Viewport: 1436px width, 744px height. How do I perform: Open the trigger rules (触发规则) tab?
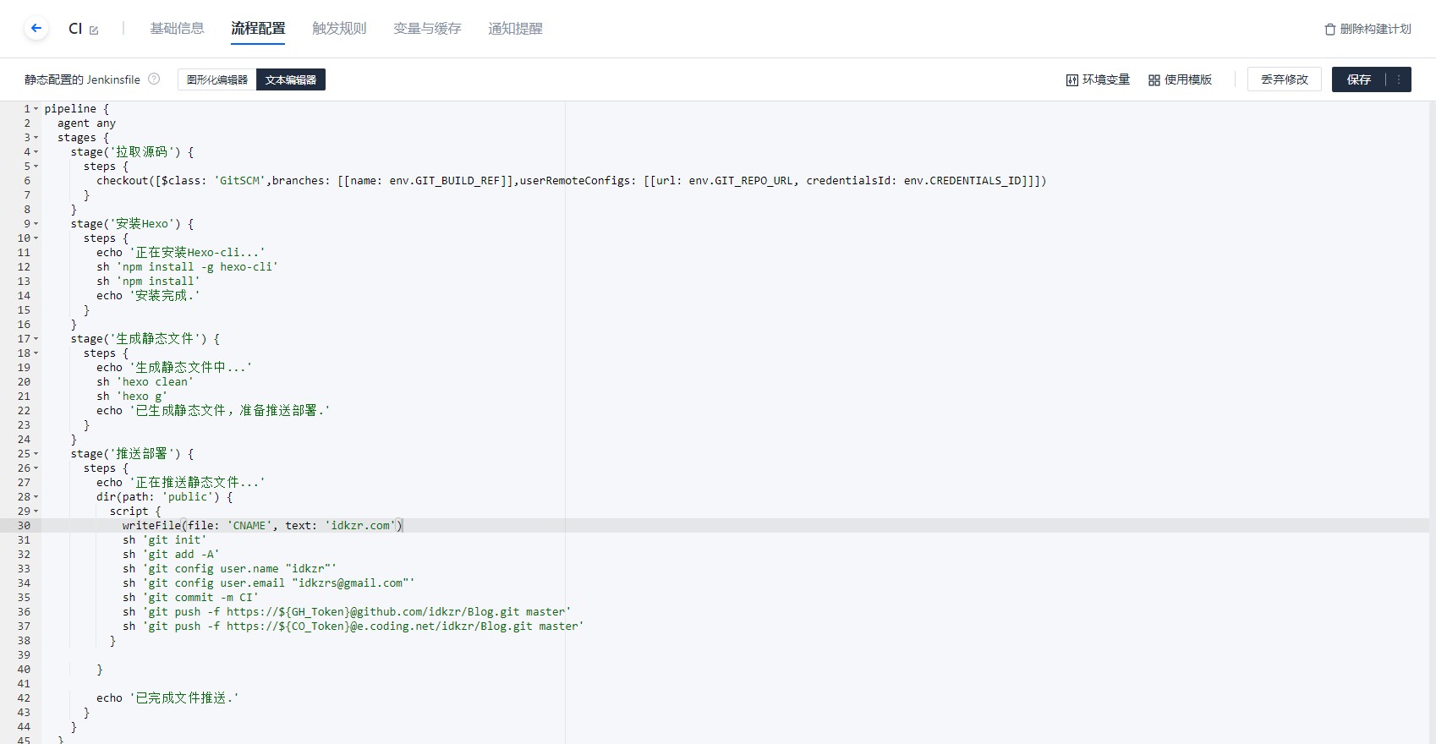pyautogui.click(x=339, y=28)
